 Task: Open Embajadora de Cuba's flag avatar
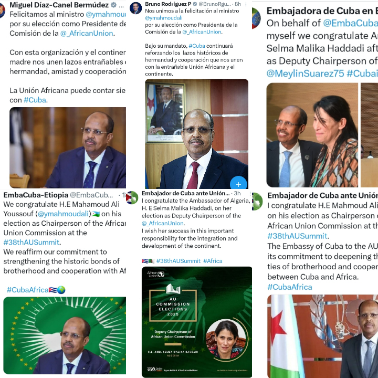pyautogui.click(x=256, y=18)
